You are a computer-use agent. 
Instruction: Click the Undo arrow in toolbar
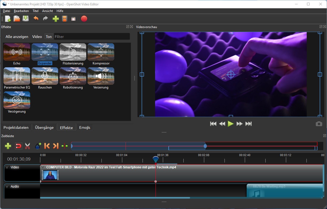point(36,19)
